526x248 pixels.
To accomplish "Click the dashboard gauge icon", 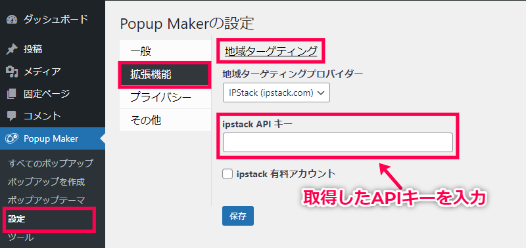I will 12,19.
